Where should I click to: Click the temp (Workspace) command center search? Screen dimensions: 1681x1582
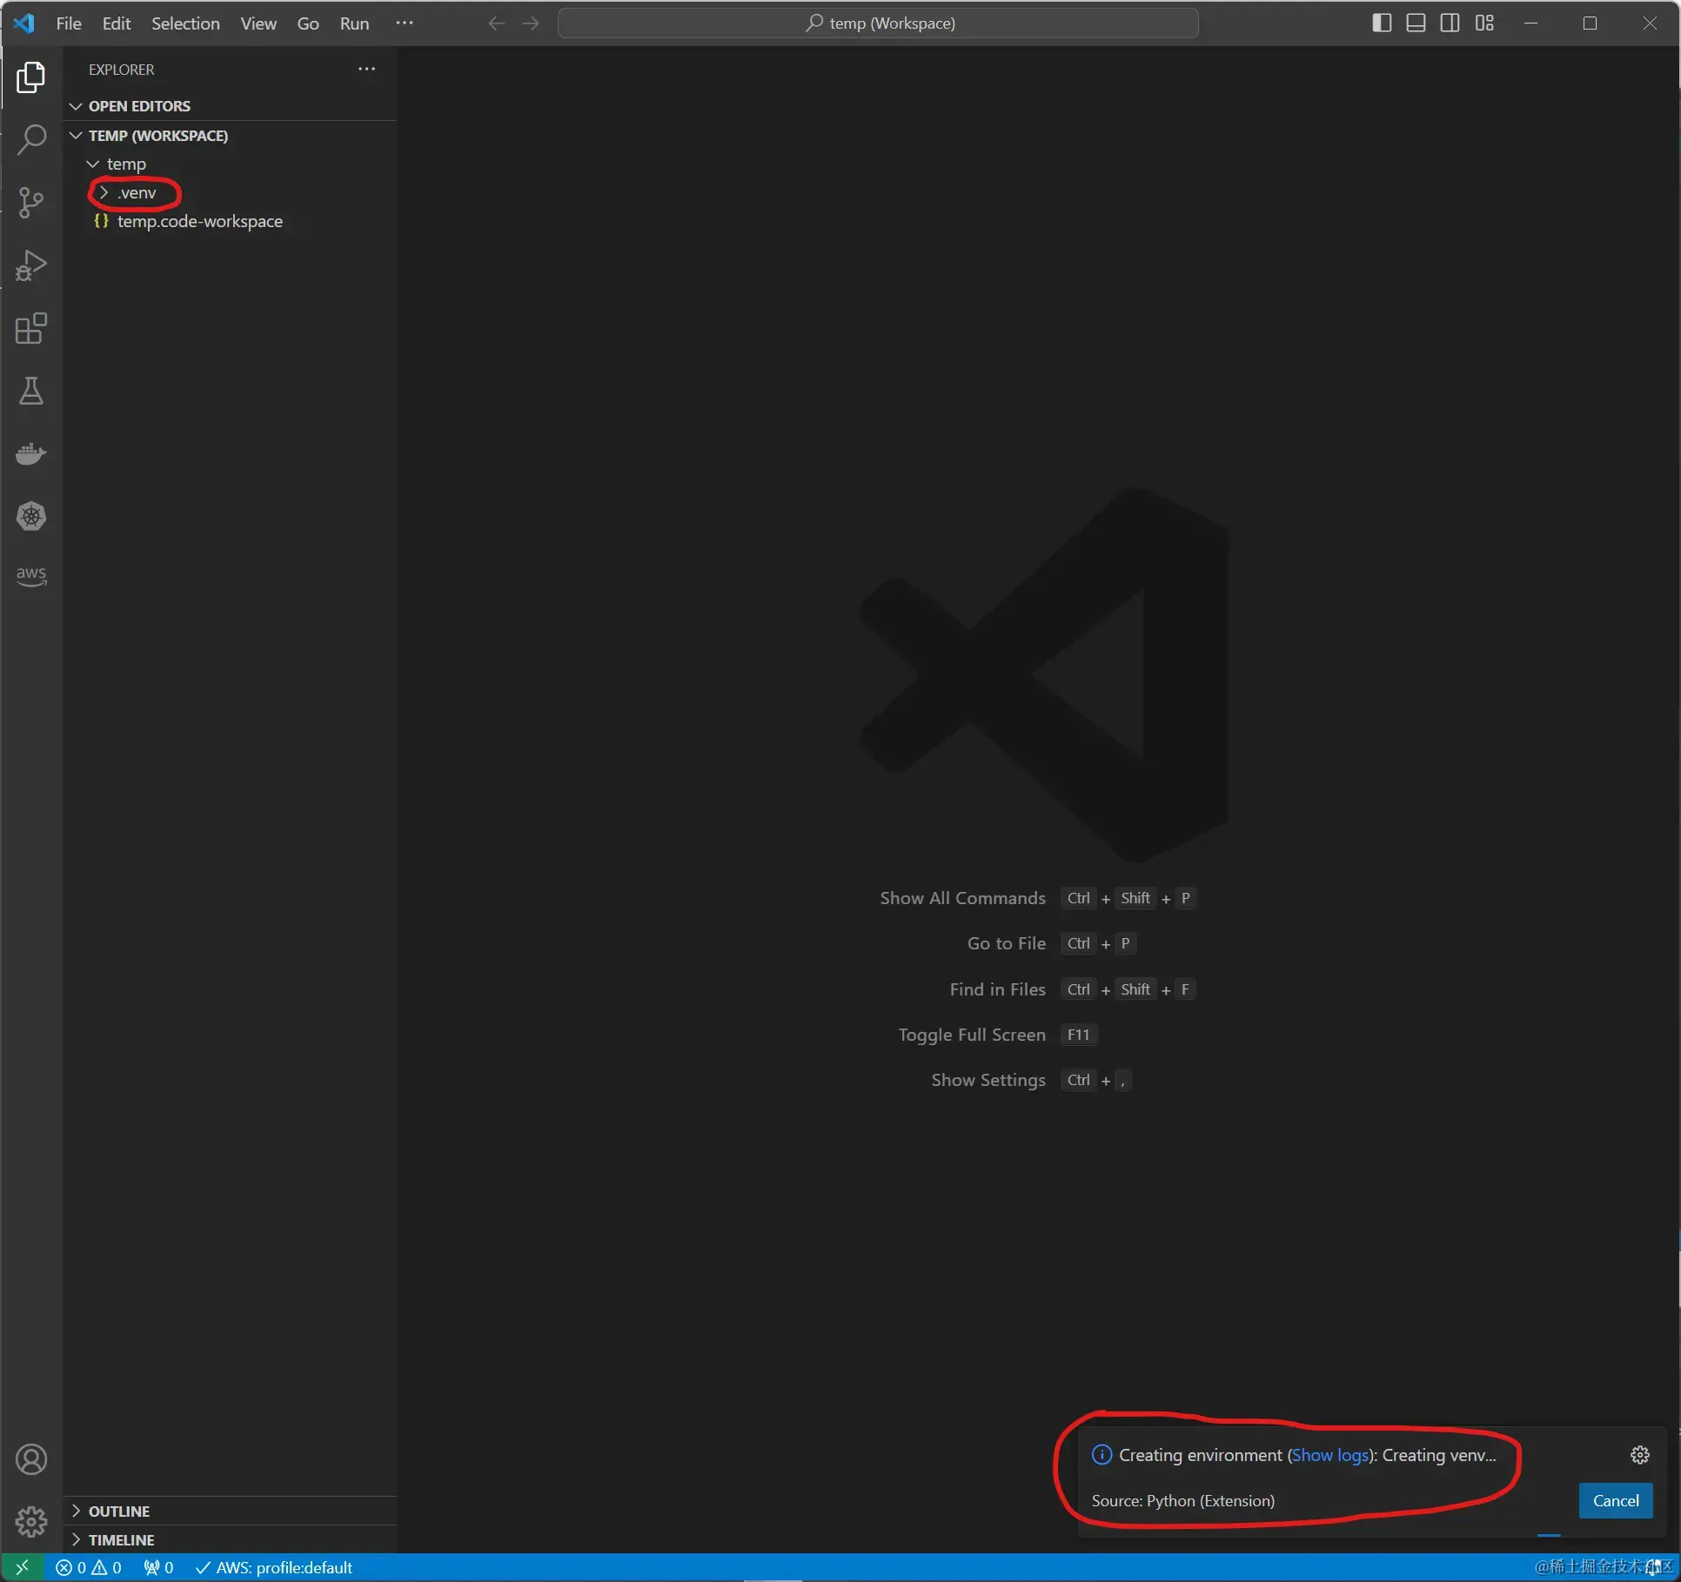(878, 23)
